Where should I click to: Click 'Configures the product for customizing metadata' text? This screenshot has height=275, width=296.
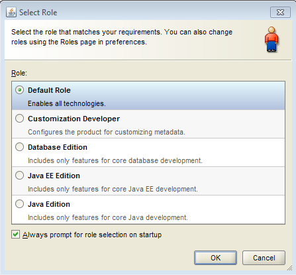point(107,132)
